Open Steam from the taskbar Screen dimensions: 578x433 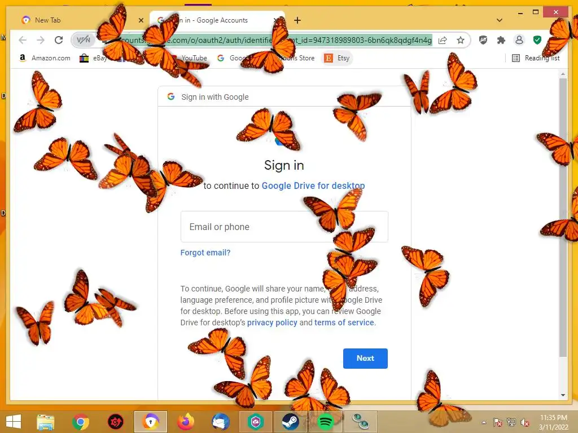tap(291, 422)
